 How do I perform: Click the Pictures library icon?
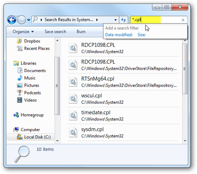20,85
